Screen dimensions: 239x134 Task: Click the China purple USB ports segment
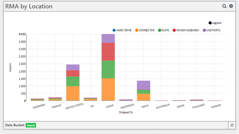click(108, 39)
